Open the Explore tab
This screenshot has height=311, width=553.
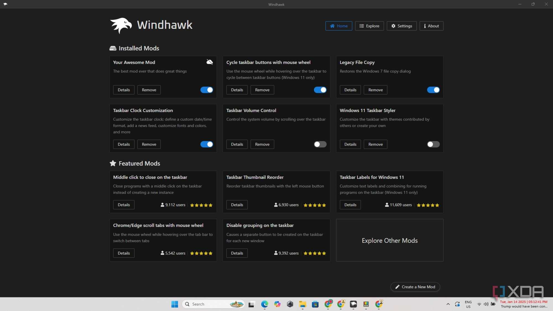pos(369,26)
